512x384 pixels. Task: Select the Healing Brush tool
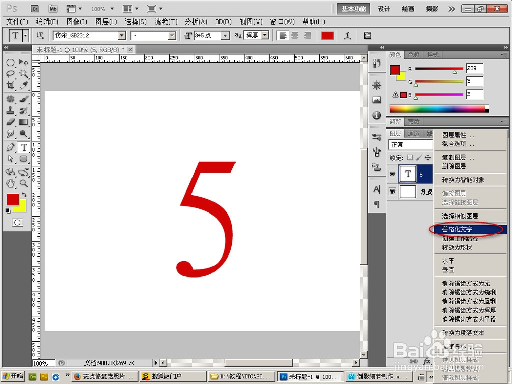pos(10,99)
